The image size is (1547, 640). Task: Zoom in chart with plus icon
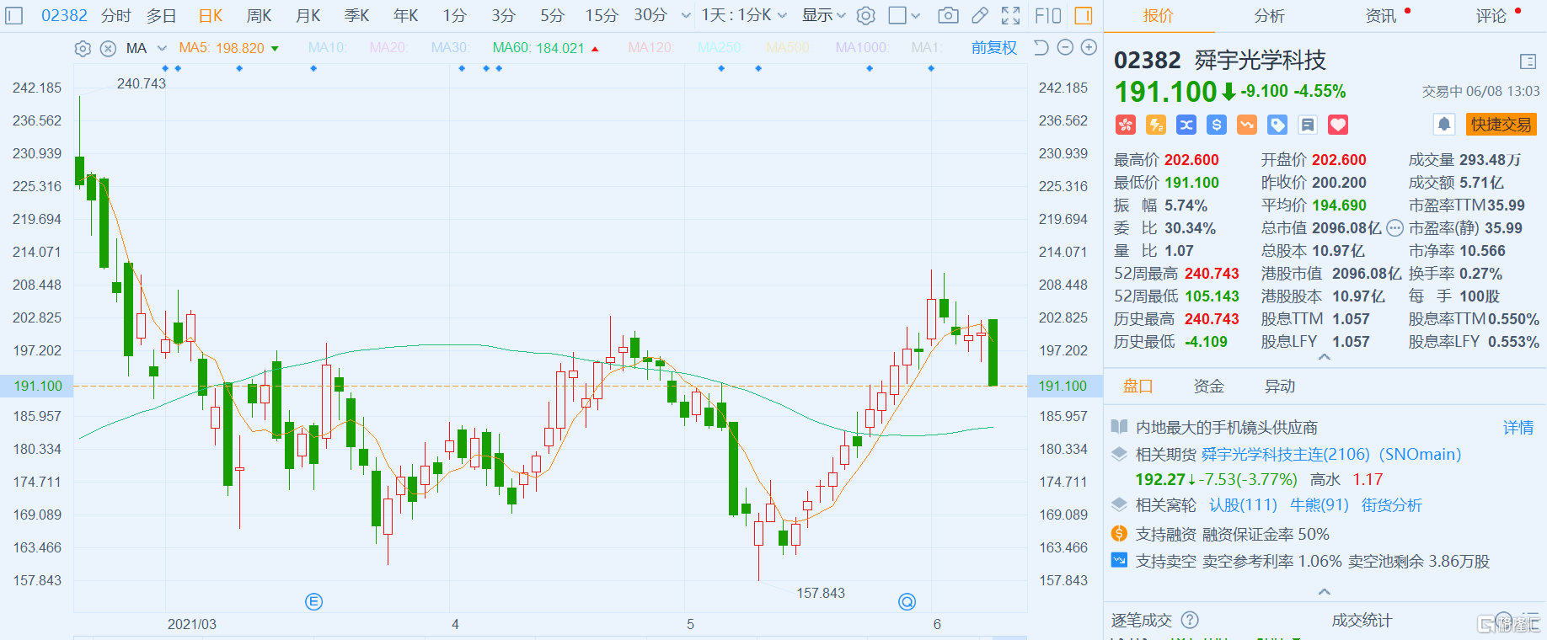pos(1089,48)
